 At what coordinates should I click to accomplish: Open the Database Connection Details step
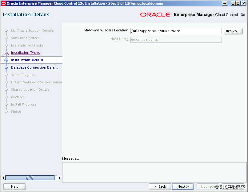coord(35,67)
